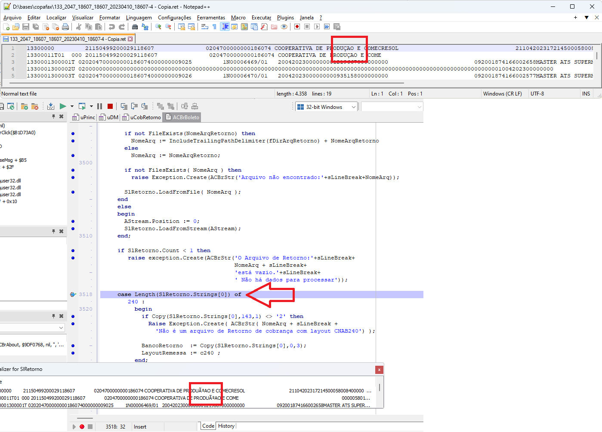Expand the Run button dropdown arrow
This screenshot has height=432, width=602.
(x=72, y=106)
